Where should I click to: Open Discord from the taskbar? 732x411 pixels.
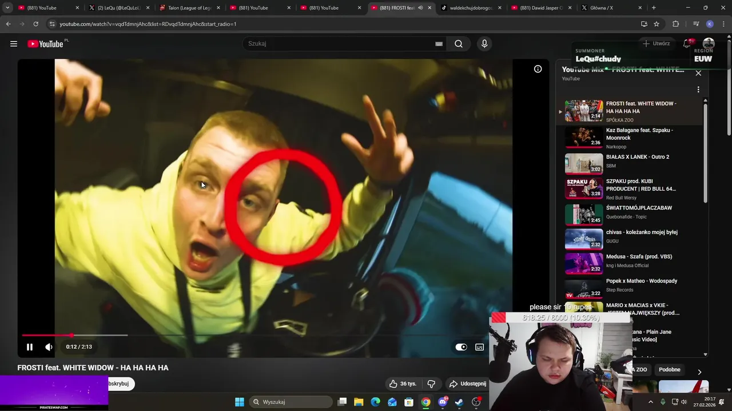click(x=443, y=402)
